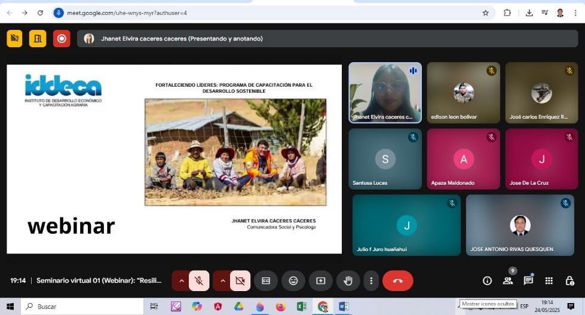Toggle closed captions in the call
Viewport: 585px width, 315px height.
tap(266, 280)
